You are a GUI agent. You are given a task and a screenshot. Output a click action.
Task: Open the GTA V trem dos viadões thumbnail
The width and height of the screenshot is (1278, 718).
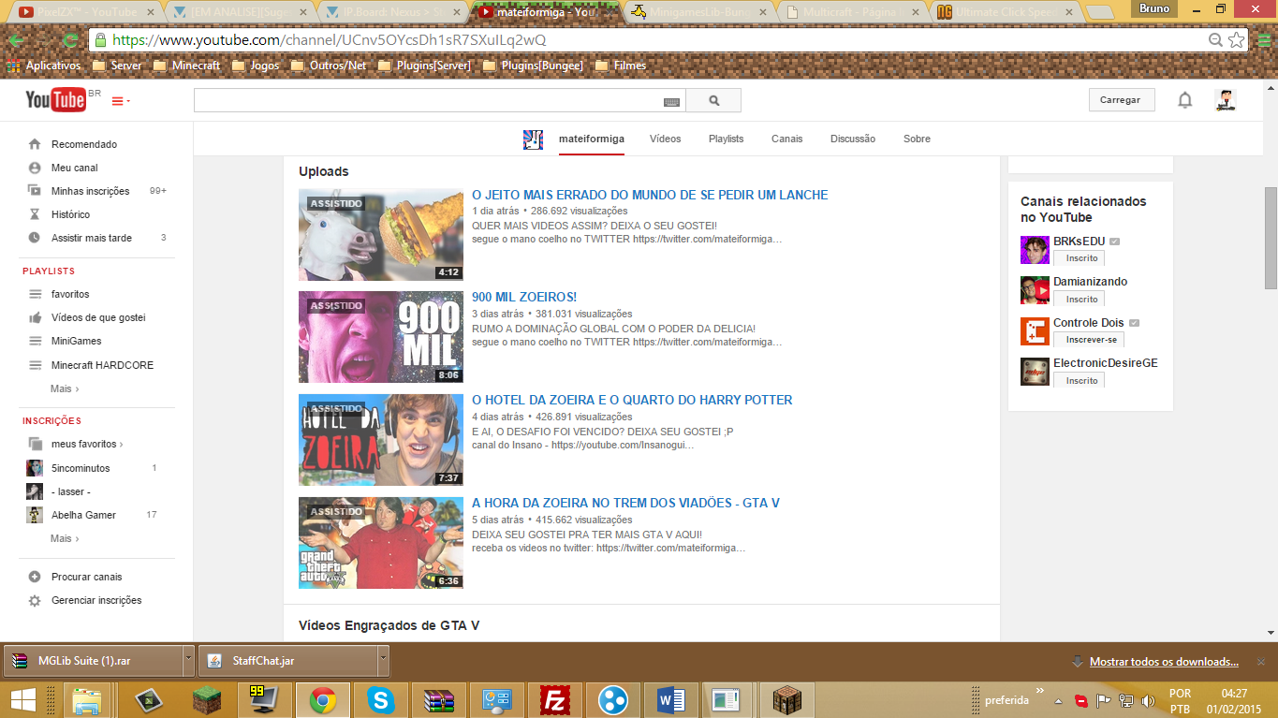tap(381, 543)
